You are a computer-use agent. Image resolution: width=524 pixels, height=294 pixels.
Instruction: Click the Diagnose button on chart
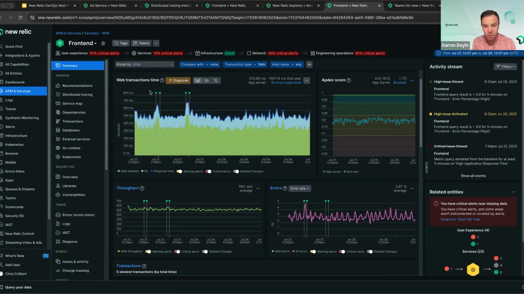pyautogui.click(x=178, y=81)
